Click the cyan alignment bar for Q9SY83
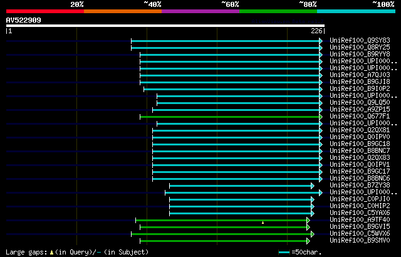401x257 pixels. [226, 41]
